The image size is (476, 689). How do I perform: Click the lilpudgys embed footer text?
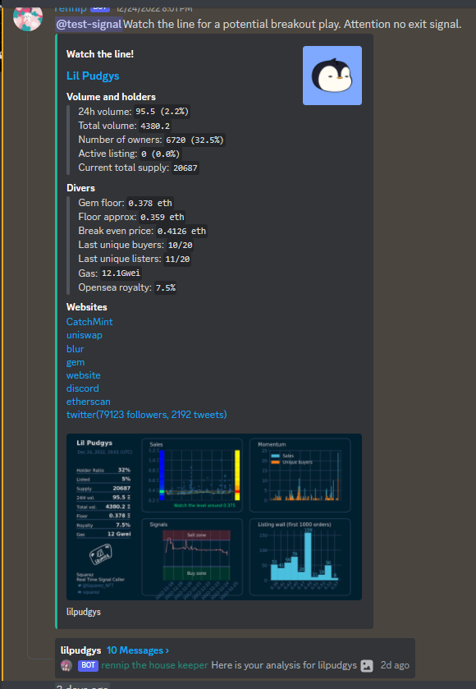coord(84,612)
